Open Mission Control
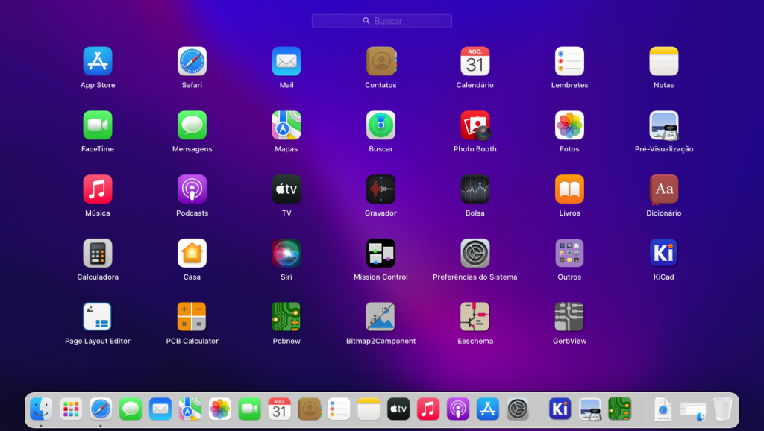 (x=381, y=254)
